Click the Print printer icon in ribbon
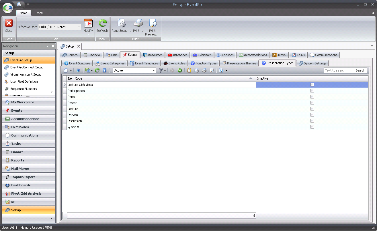This screenshot has height=231, width=377. 138,23
